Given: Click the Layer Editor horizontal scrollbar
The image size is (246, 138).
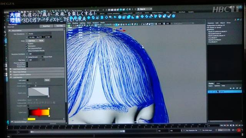Looking at the screenshot, I should tap(221, 121).
